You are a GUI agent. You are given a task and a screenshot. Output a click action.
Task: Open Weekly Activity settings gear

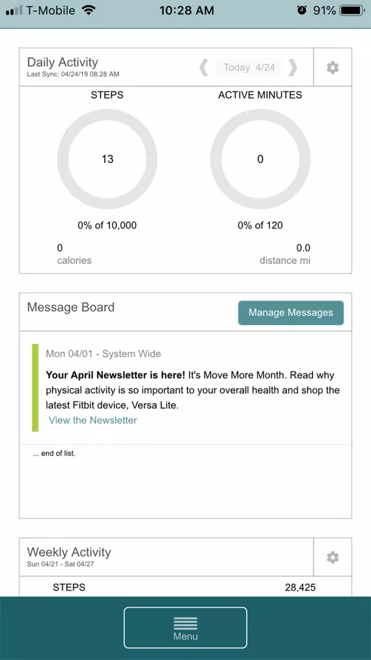pos(333,557)
